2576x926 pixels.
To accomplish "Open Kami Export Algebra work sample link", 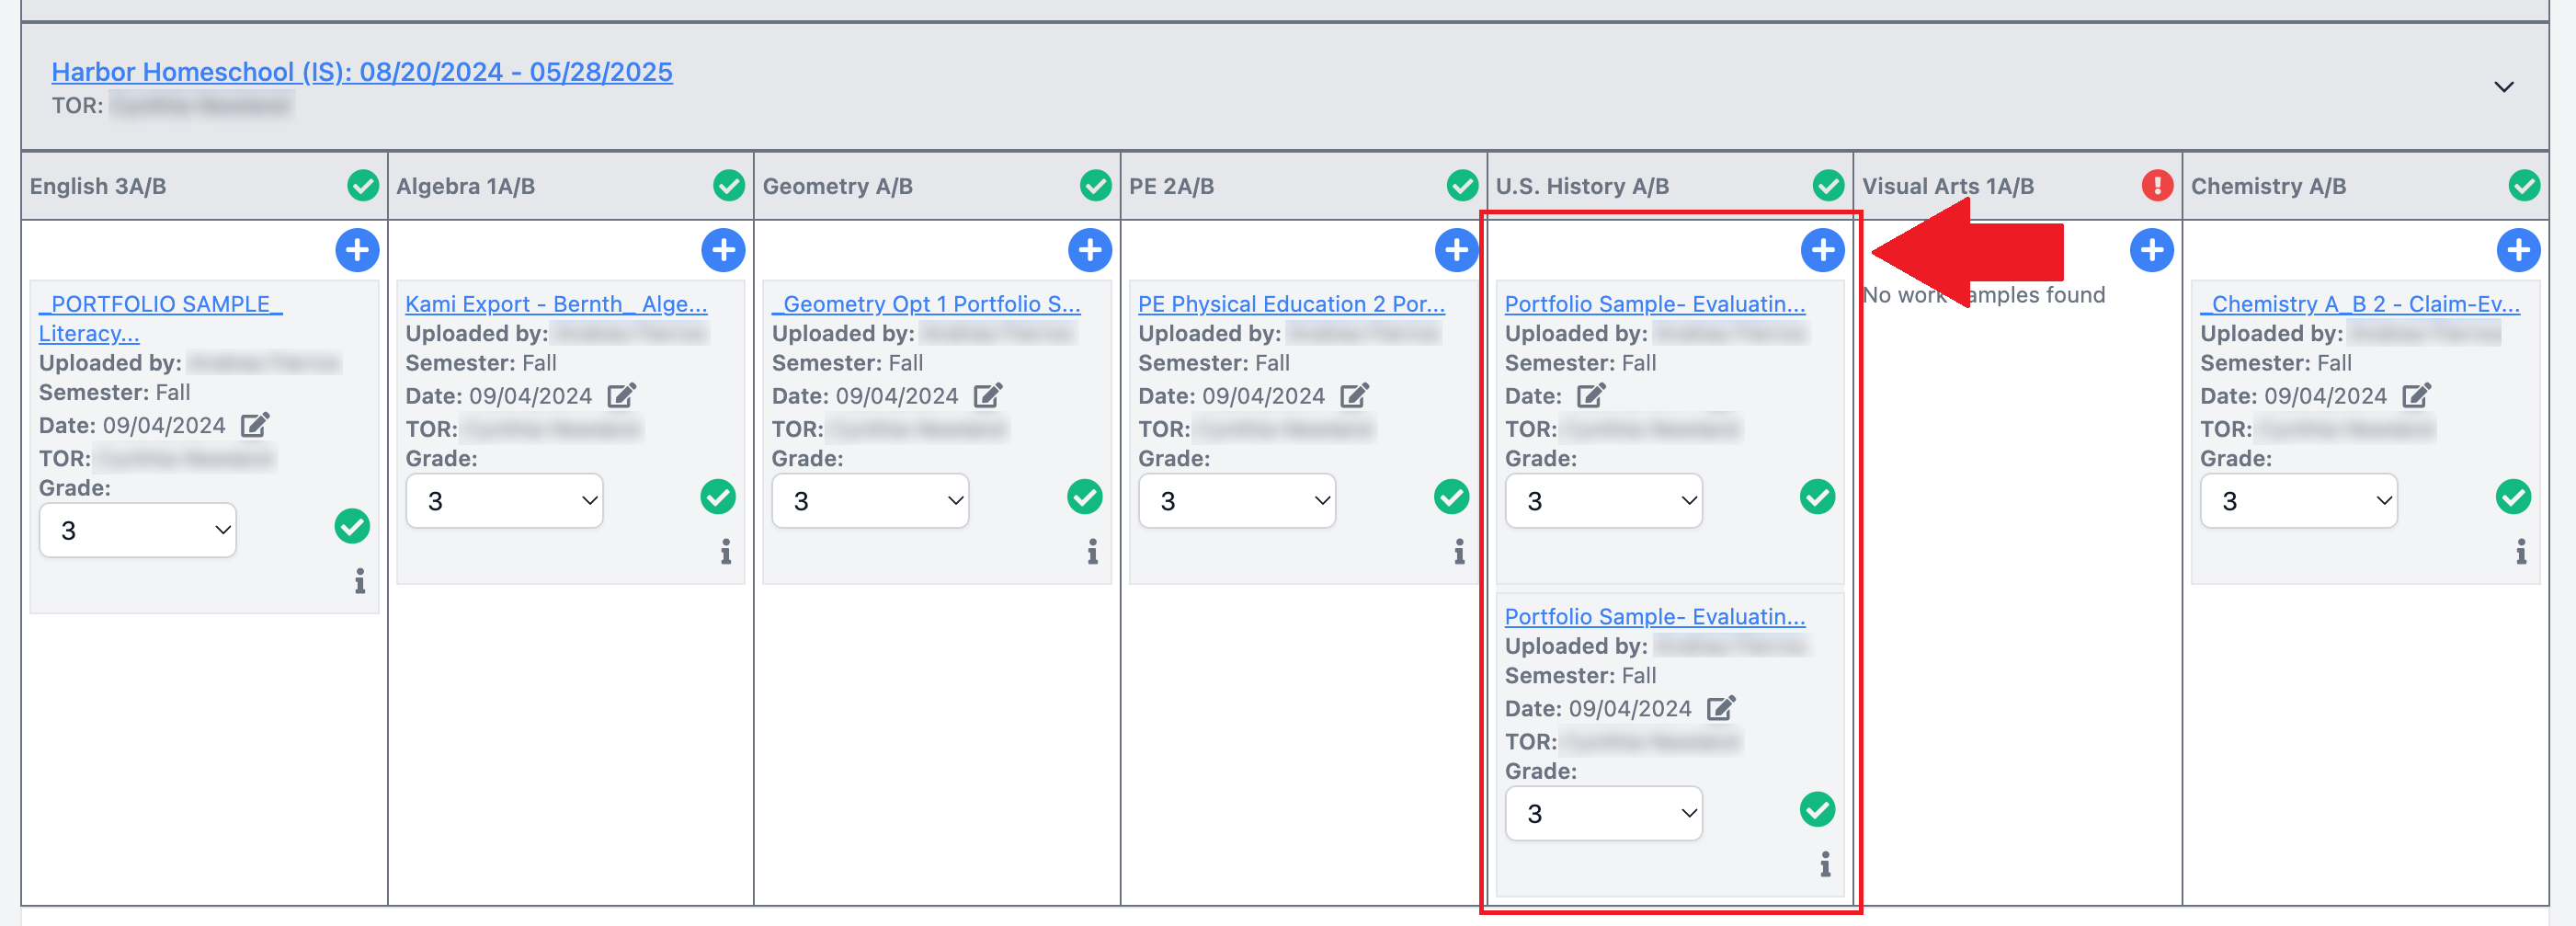I will coord(556,304).
